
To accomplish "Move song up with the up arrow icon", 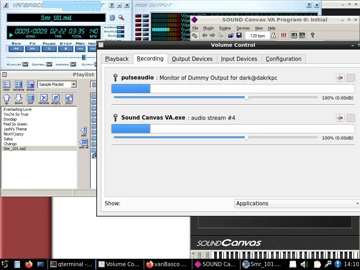I will point(6,99).
